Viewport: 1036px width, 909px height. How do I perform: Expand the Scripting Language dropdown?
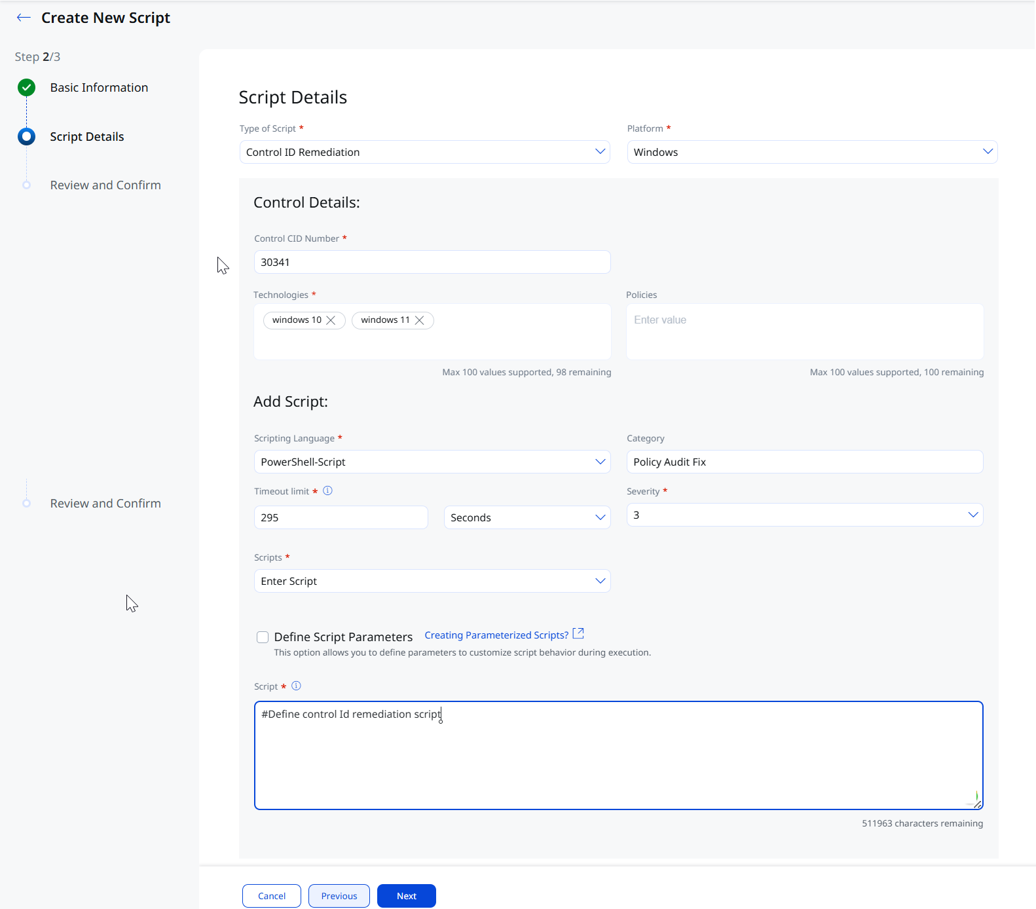tap(432, 462)
